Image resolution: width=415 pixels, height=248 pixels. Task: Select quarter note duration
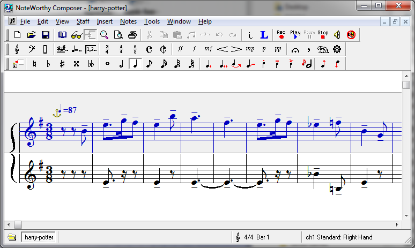tap(135, 64)
